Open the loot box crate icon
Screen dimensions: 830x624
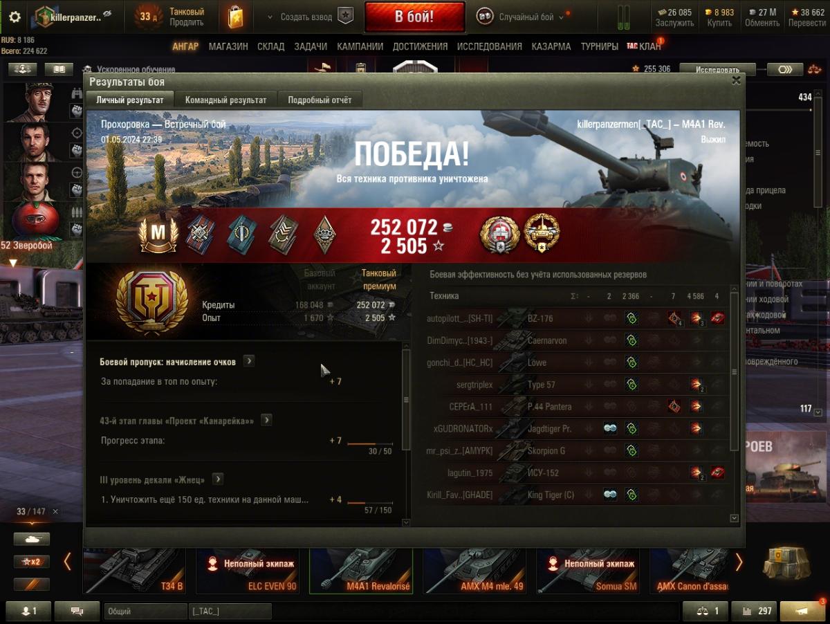(x=786, y=563)
